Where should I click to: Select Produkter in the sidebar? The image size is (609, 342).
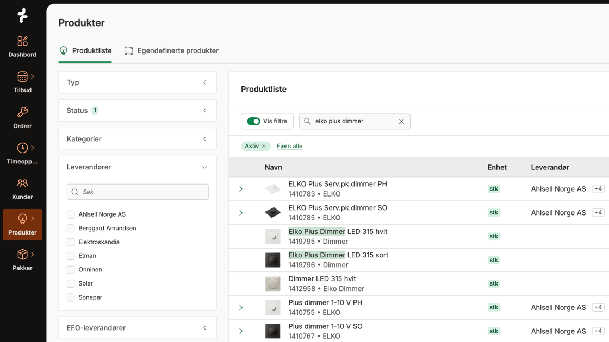click(22, 225)
